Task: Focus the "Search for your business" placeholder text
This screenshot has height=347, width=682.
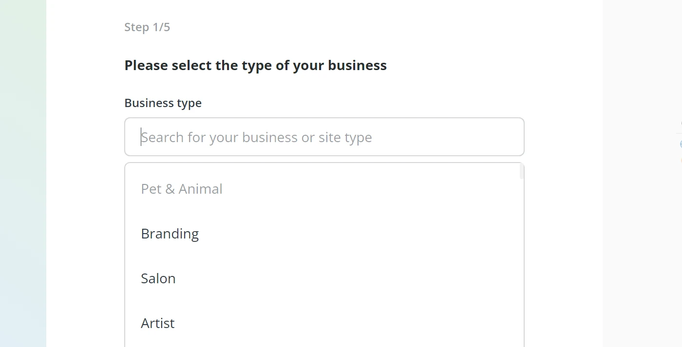Action: 257,137
